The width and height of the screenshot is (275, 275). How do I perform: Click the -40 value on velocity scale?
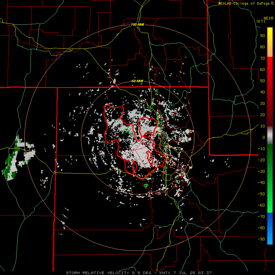coord(261,183)
